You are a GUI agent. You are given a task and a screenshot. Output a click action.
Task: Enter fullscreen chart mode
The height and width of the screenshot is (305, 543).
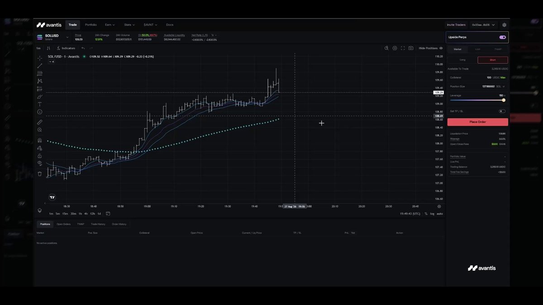pos(403,48)
